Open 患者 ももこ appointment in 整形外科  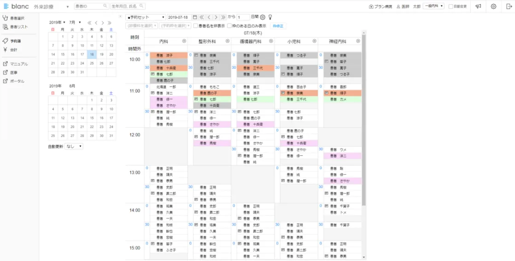(212, 87)
